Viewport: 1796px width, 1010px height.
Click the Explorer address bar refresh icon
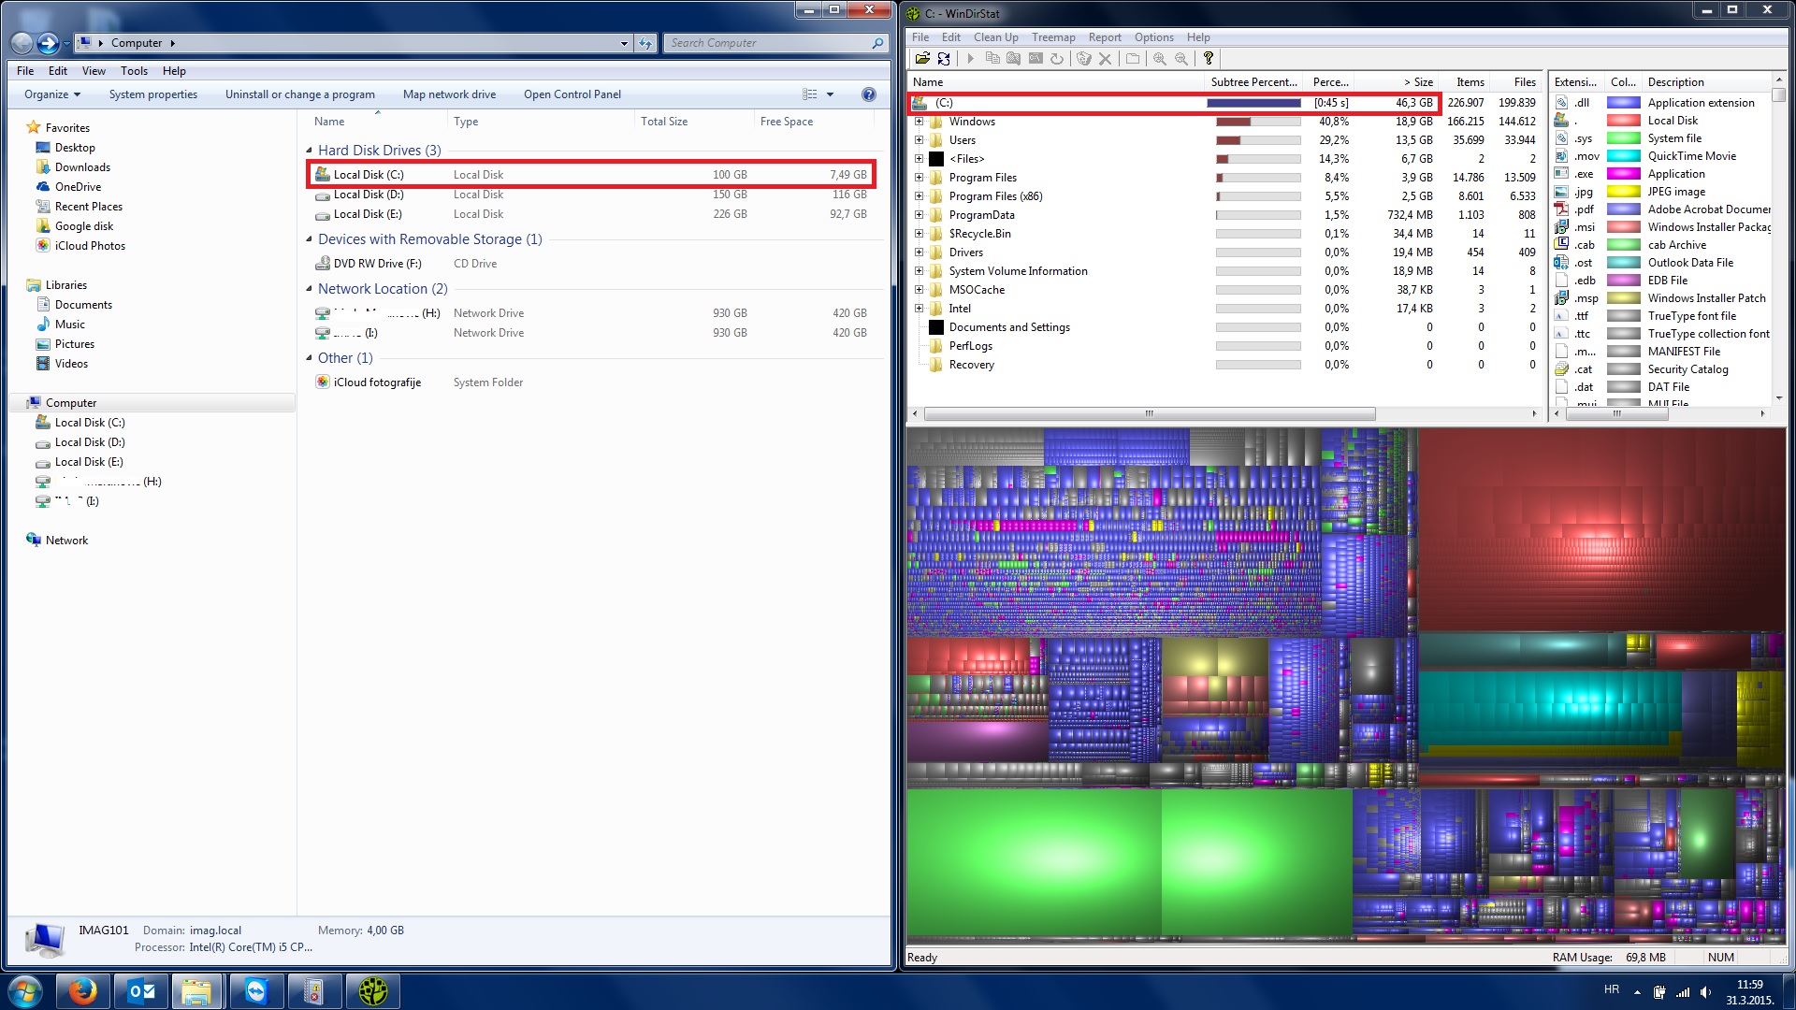(645, 43)
